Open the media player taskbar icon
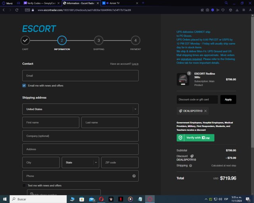The height and width of the screenshot is (203, 254). click(x=131, y=199)
